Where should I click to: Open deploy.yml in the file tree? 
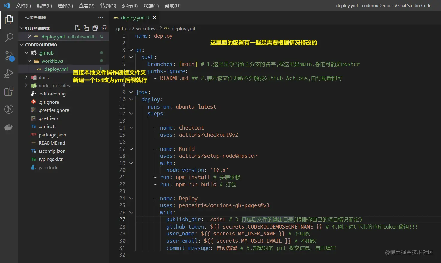[x=56, y=69]
